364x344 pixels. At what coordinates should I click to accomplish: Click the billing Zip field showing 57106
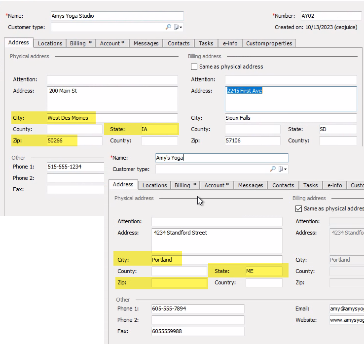253,140
